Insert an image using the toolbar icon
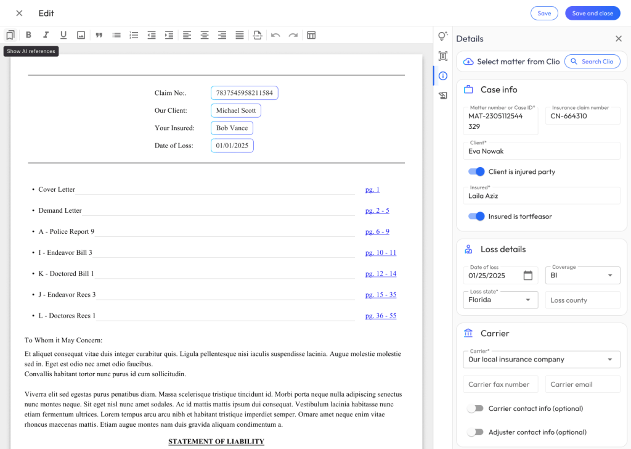Screen dimensions: 631x449 (x=81, y=35)
